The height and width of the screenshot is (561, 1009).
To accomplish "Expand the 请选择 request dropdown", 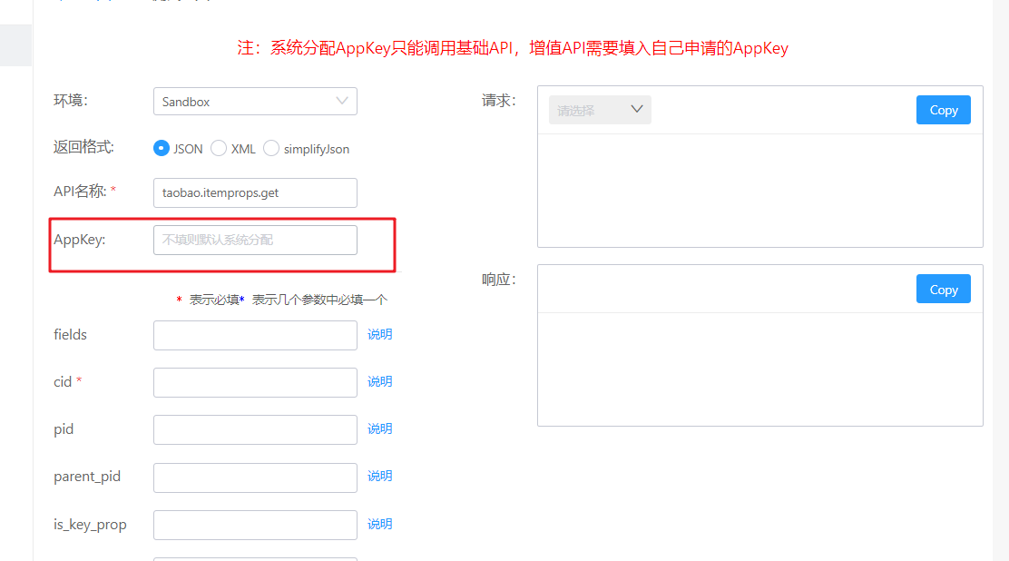I will coord(599,109).
